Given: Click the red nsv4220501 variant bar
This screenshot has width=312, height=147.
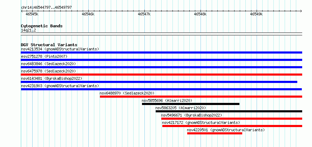Looking at the screenshot, I should [215, 133].
